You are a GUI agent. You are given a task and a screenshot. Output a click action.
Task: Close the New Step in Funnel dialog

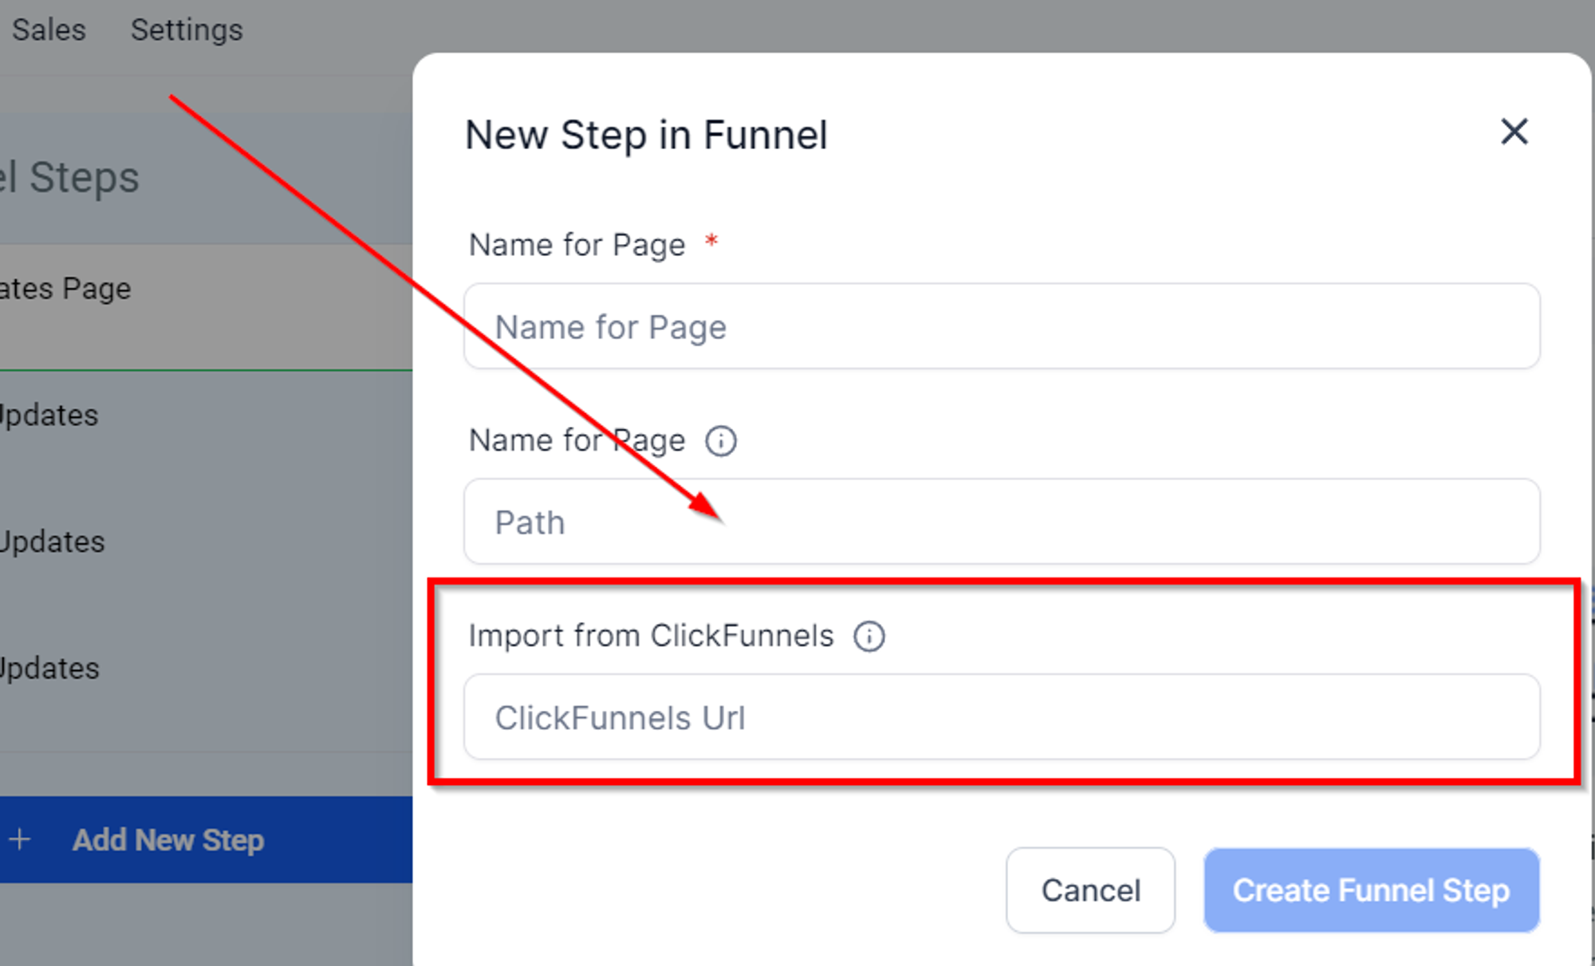pyautogui.click(x=1514, y=132)
